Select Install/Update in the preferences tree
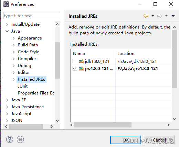The height and width of the screenshot is (147, 179). point(25,24)
